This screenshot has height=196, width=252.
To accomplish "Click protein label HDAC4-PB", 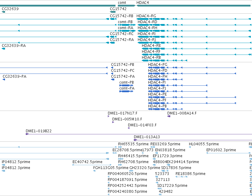I will [157, 106].
